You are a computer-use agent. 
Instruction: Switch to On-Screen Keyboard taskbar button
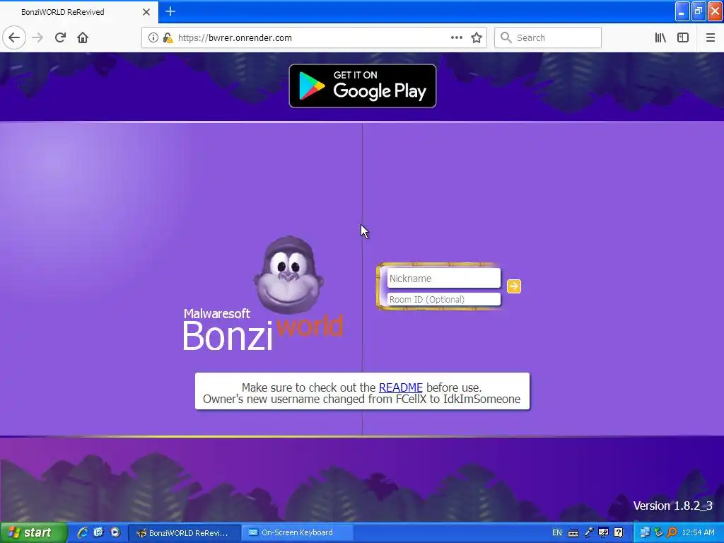pyautogui.click(x=298, y=533)
